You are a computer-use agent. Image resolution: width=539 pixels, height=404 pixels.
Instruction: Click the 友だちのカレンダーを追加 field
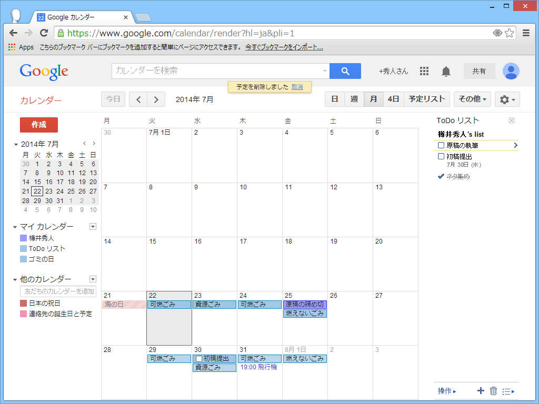click(58, 291)
